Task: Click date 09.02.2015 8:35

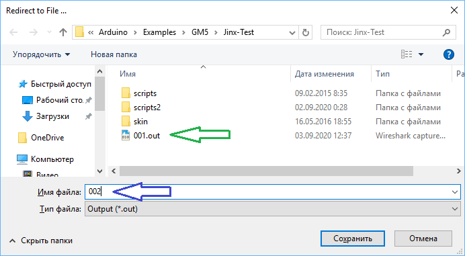Action: pyautogui.click(x=321, y=93)
